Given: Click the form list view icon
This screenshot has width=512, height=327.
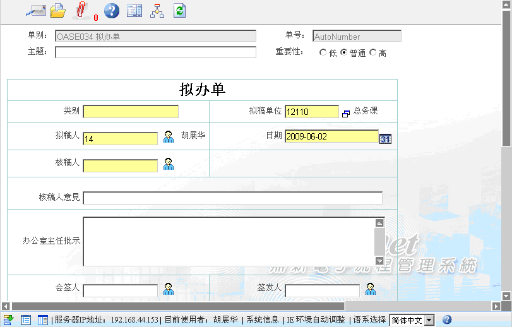Looking at the screenshot, I should (134, 10).
